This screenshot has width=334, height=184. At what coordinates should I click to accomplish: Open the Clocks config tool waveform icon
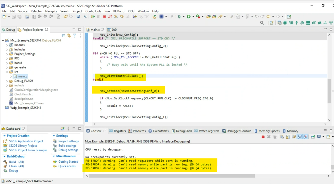tap(291, 23)
